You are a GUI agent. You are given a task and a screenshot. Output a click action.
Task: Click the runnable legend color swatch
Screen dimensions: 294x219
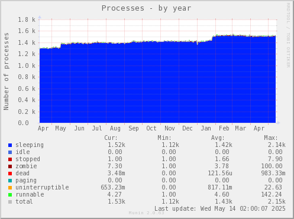point(10,195)
